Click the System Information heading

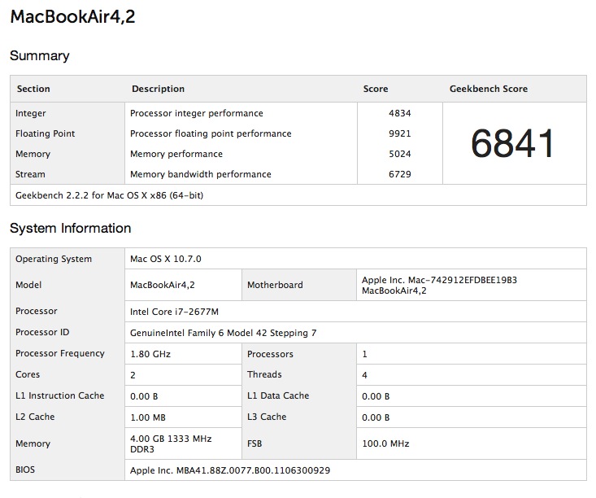70,229
